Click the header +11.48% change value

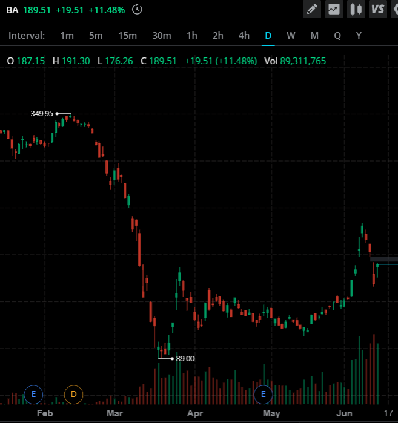click(x=107, y=10)
